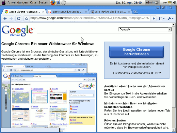Click the mail notification icon in panel

170,2
